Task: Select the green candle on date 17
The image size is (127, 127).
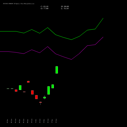Action: (x=53, y=86)
